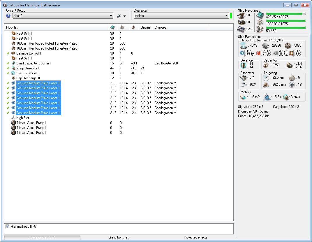Image resolution: width=312 pixels, height=242 pixels.
Task: Open the Projected effects section
Action: 195,237
